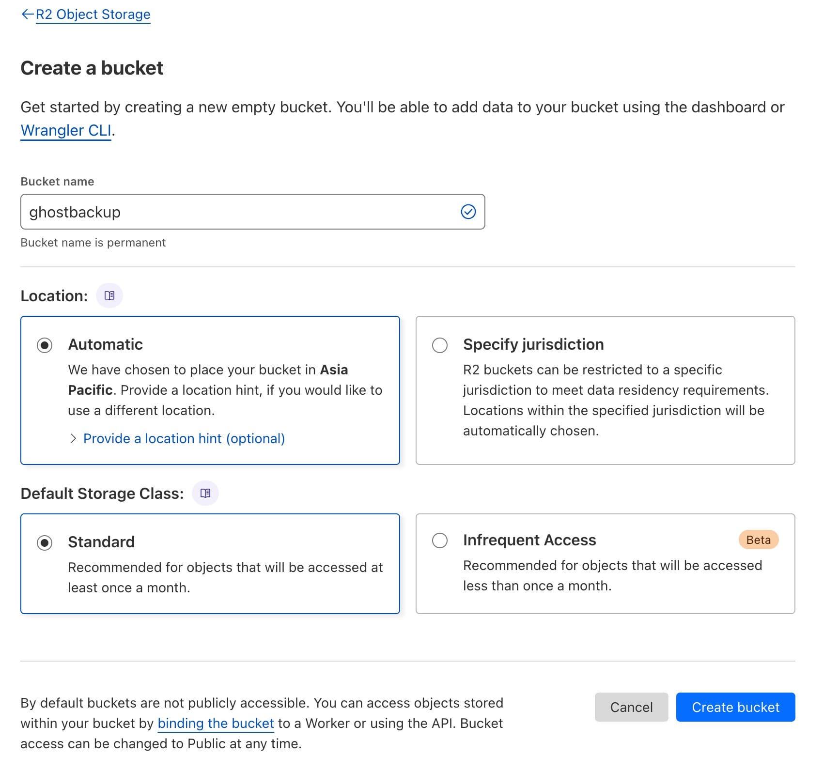The image size is (839, 772).
Task: Open Default Storage Class documentation icon
Action: tap(205, 493)
